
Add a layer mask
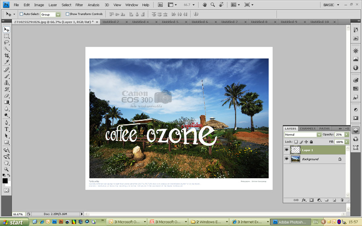(x=311, y=200)
